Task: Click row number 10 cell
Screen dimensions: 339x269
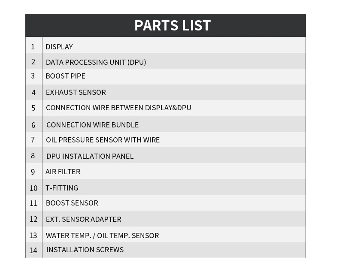Action: (x=34, y=187)
